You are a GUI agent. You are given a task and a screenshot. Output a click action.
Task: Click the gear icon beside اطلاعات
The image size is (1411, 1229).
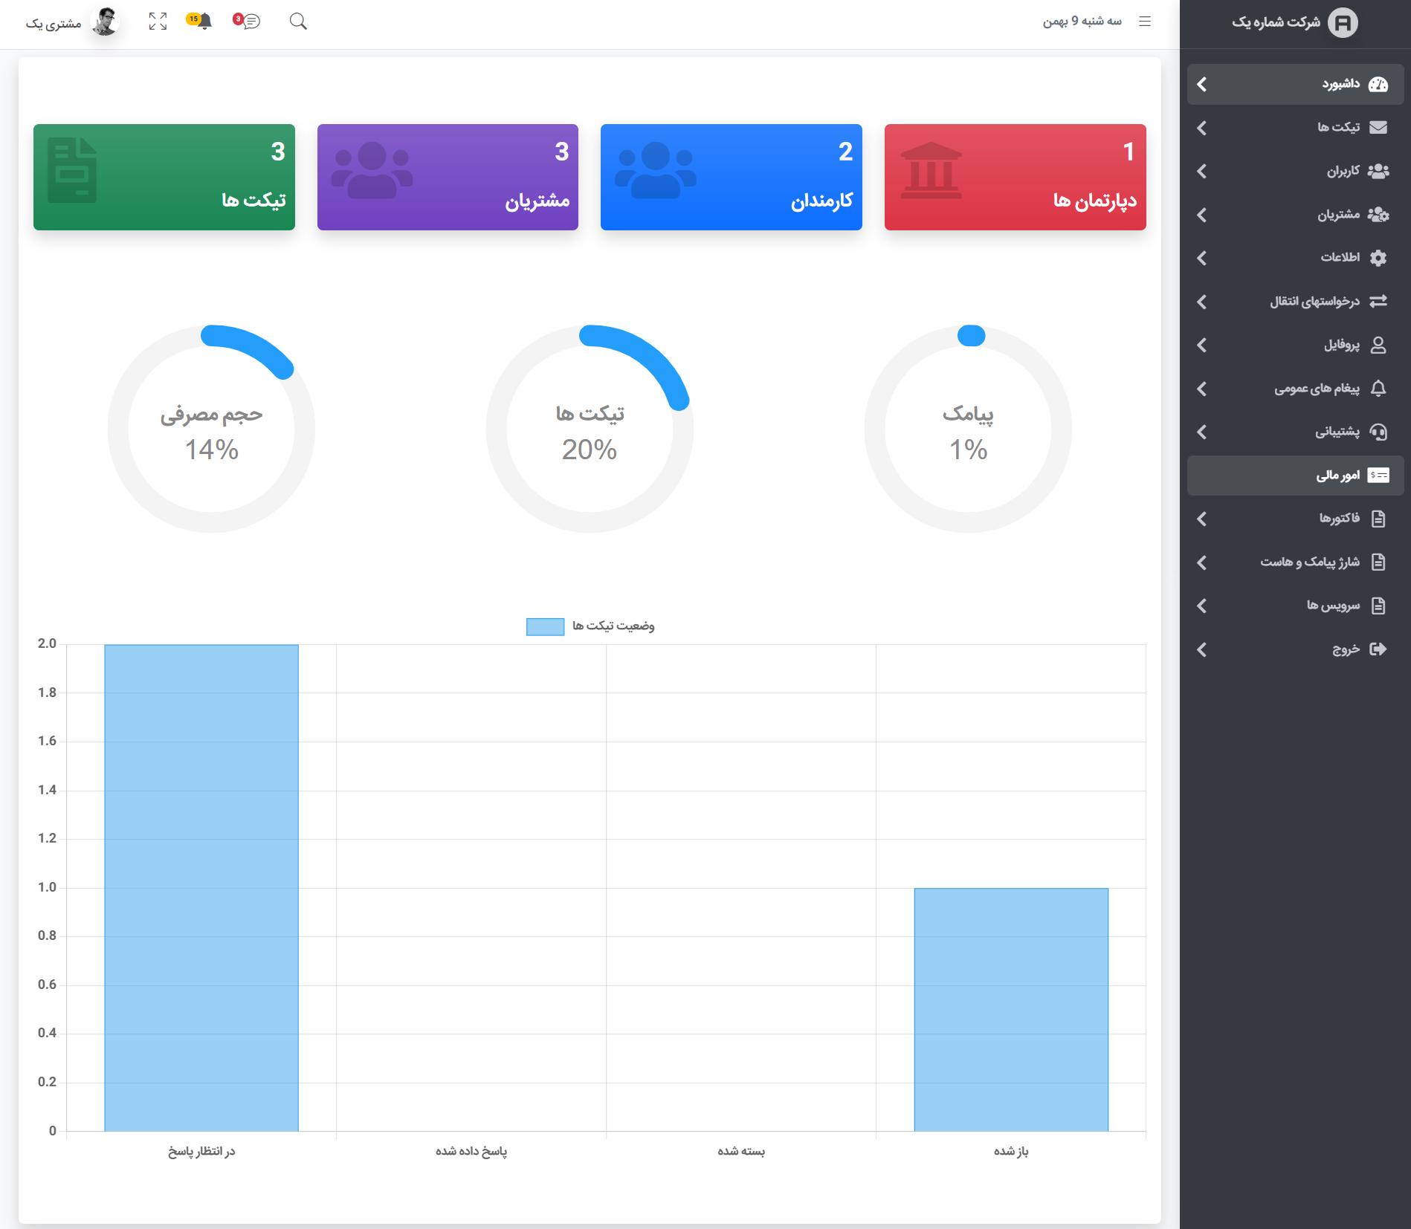tap(1378, 258)
